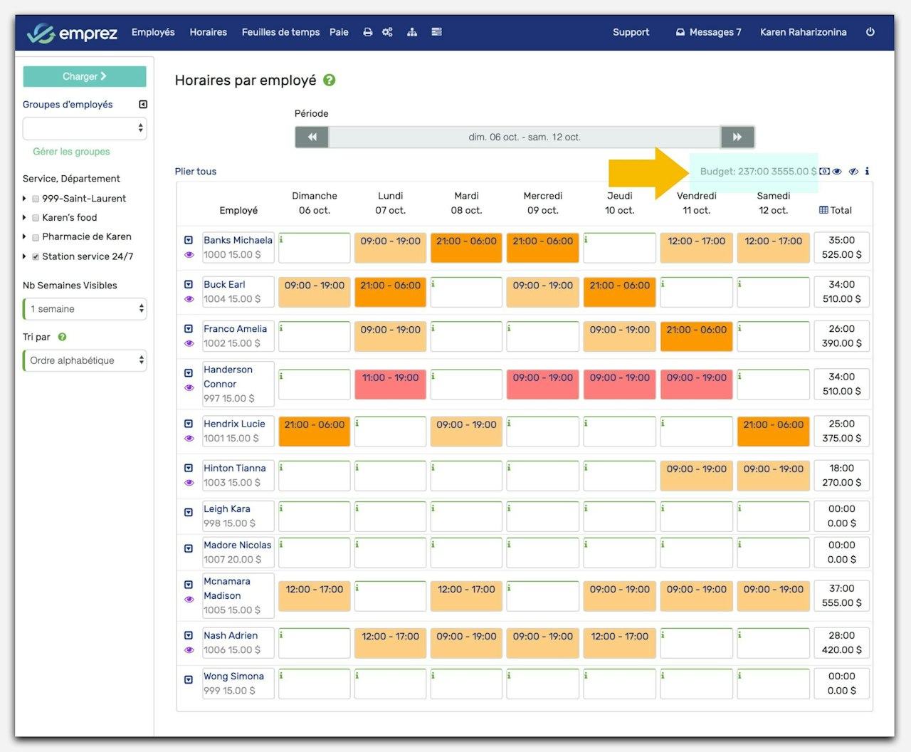Click the green help icon beside the page title

(330, 80)
